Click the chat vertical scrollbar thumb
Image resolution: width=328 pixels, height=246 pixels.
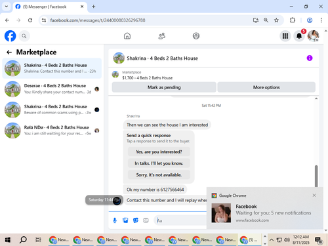(x=316, y=176)
